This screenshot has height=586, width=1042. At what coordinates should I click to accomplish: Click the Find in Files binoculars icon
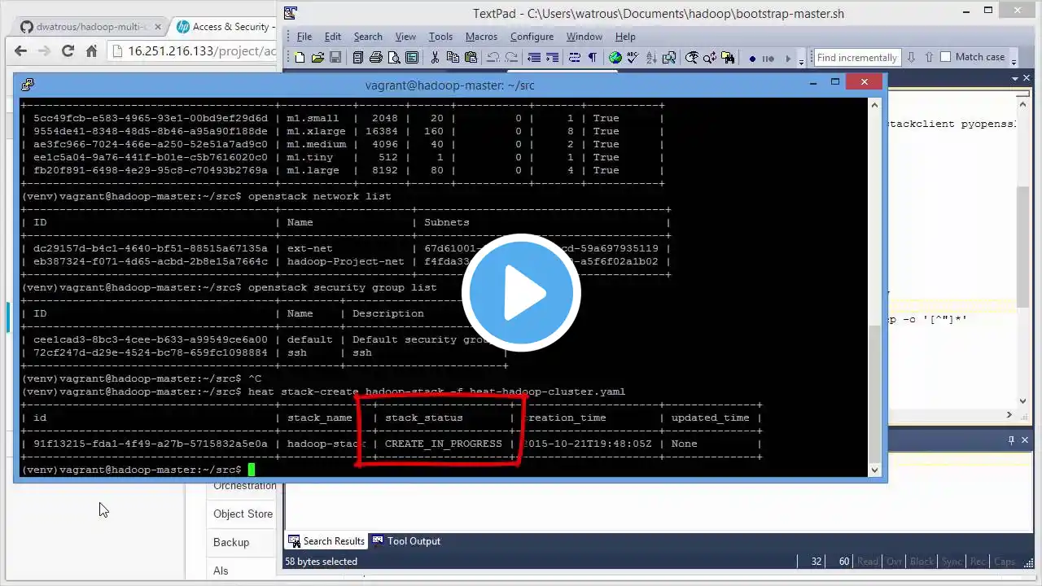(x=728, y=58)
